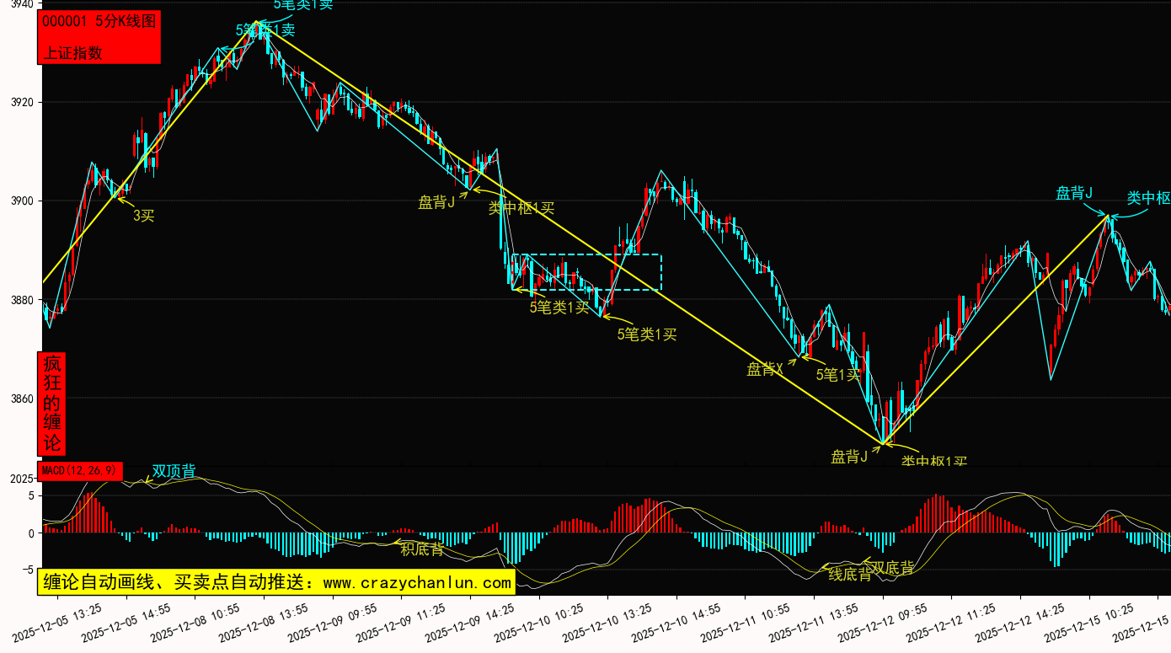Image resolution: width=1171 pixels, height=653 pixels.
Task: Select the 5笔1买 buy signal label
Action: pos(838,375)
